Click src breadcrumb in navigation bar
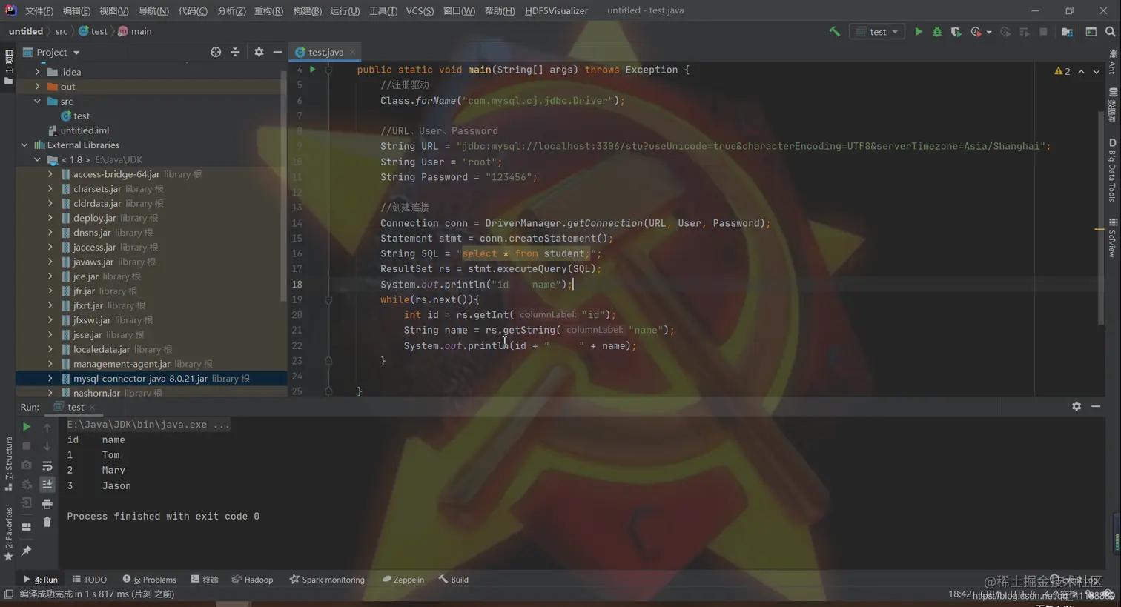Image resolution: width=1121 pixels, height=607 pixels. point(62,31)
